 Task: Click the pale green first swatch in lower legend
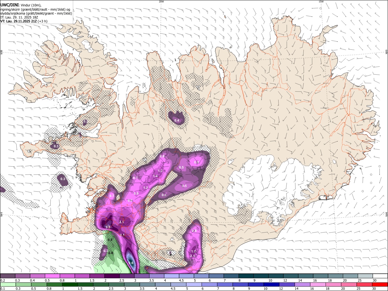click(8, 285)
